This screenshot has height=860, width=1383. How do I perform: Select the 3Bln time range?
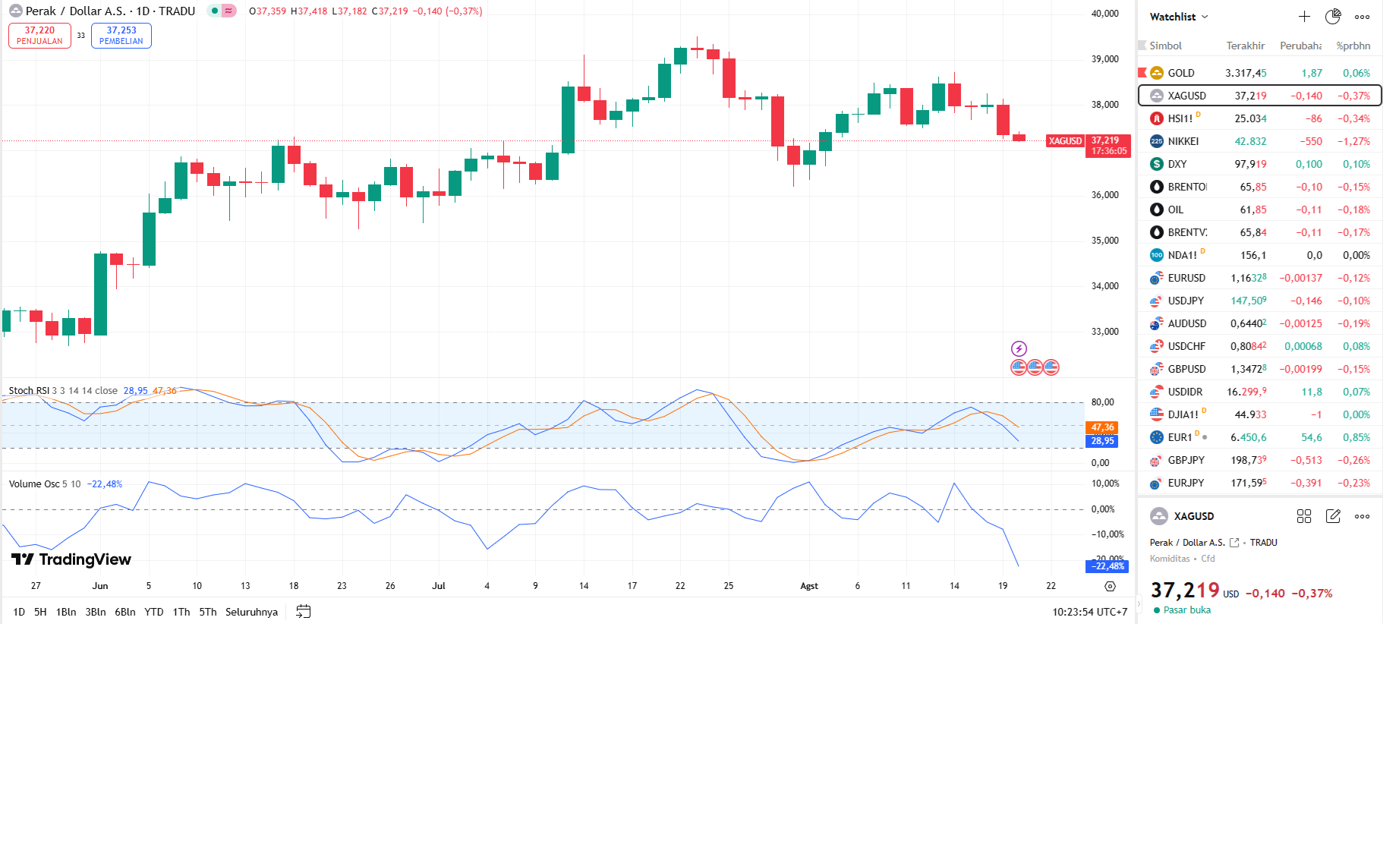point(95,612)
